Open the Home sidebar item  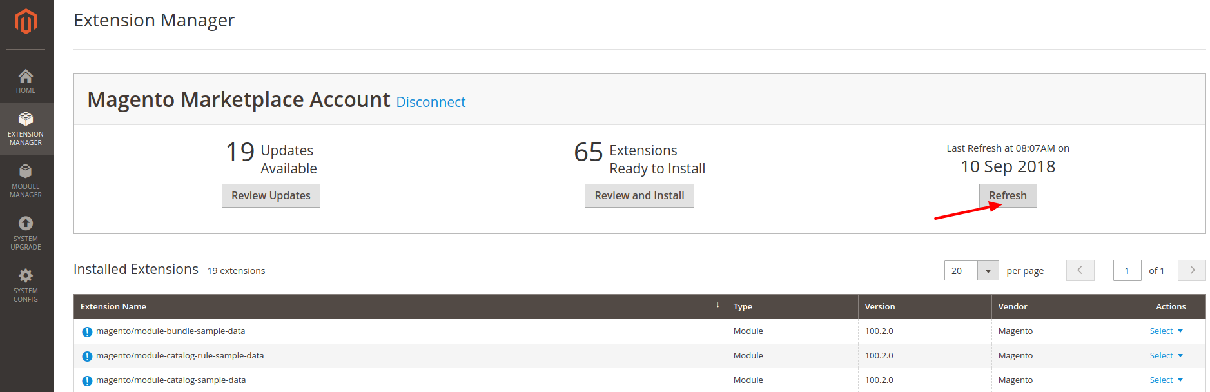26,81
